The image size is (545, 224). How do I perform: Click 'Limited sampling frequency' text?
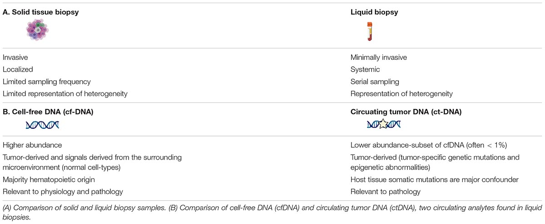46,82
